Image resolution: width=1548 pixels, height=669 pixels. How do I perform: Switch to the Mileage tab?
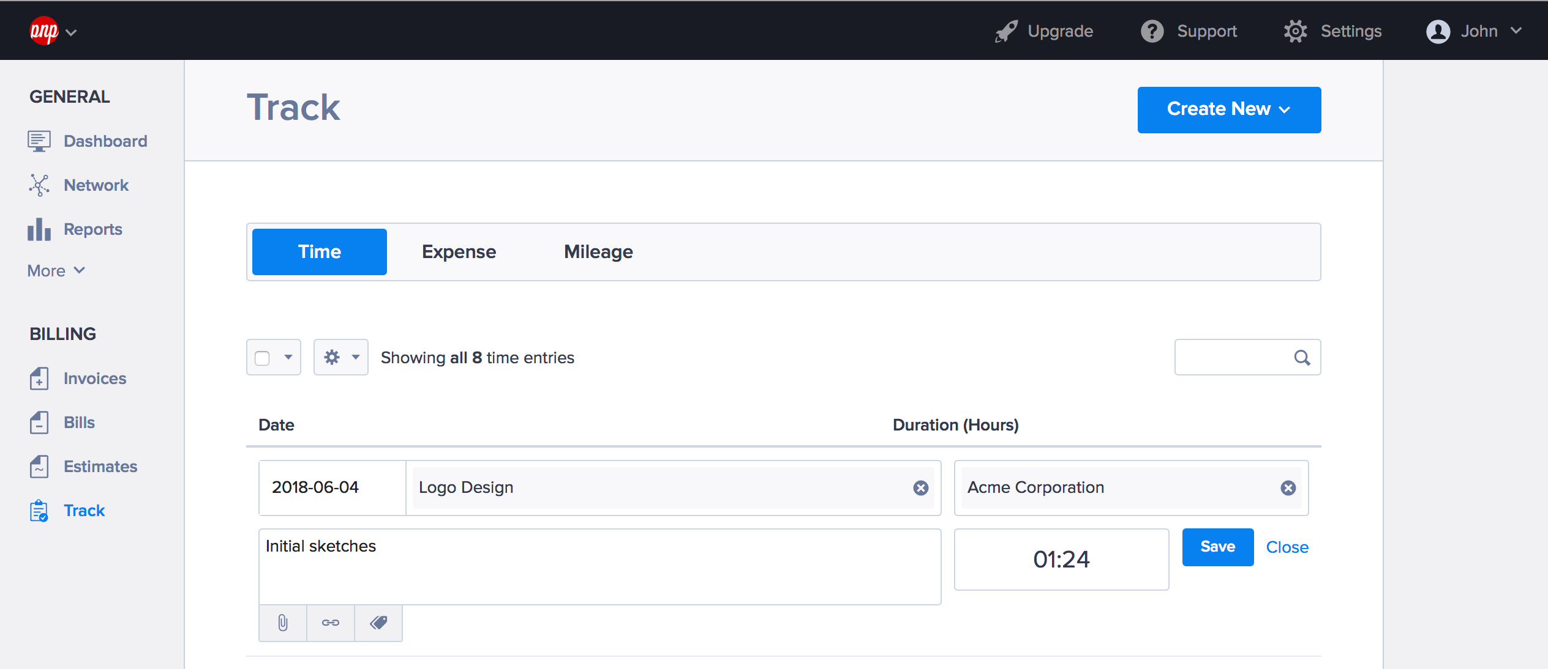coord(596,251)
